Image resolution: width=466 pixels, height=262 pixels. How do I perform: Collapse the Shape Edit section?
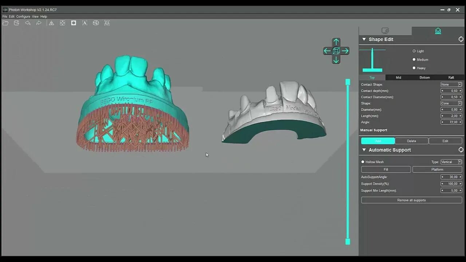[x=364, y=39]
